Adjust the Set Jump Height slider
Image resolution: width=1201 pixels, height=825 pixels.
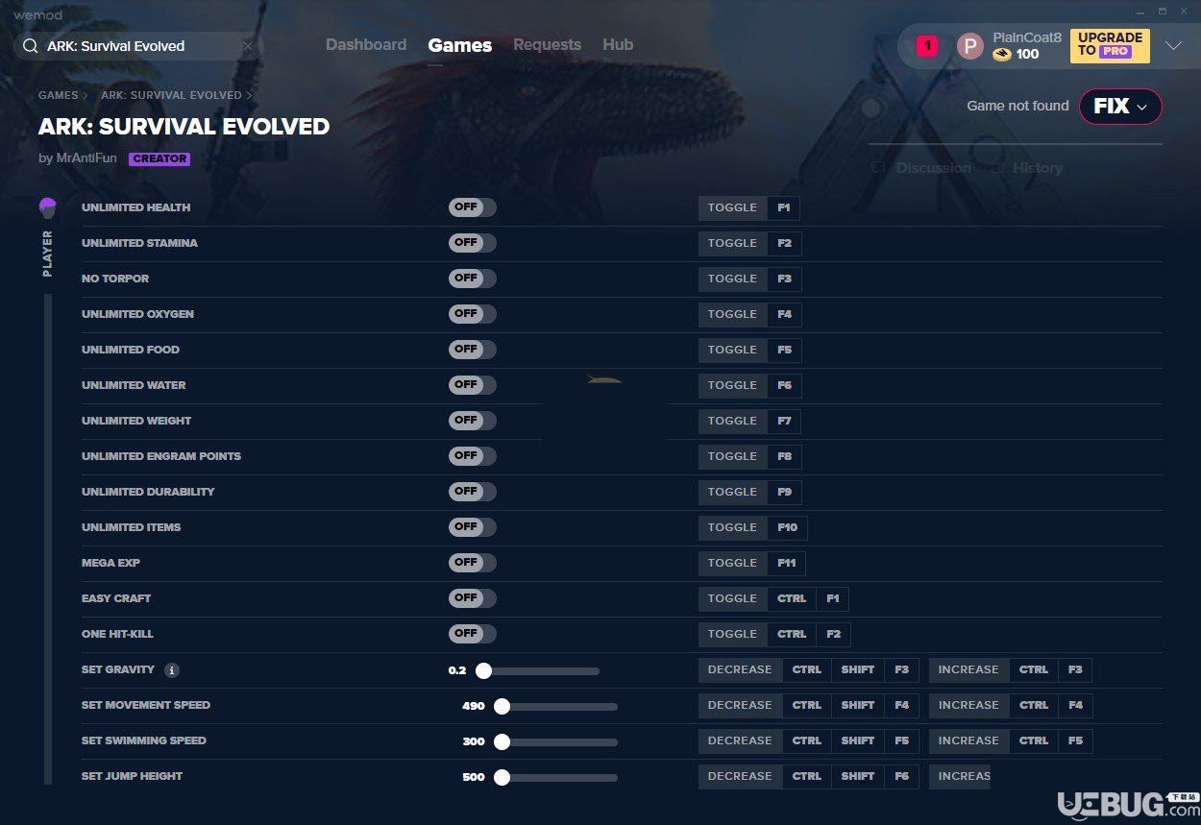point(556,777)
